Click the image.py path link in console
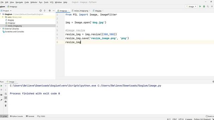Viewport: 214px width, 120px height. [x=129, y=86]
